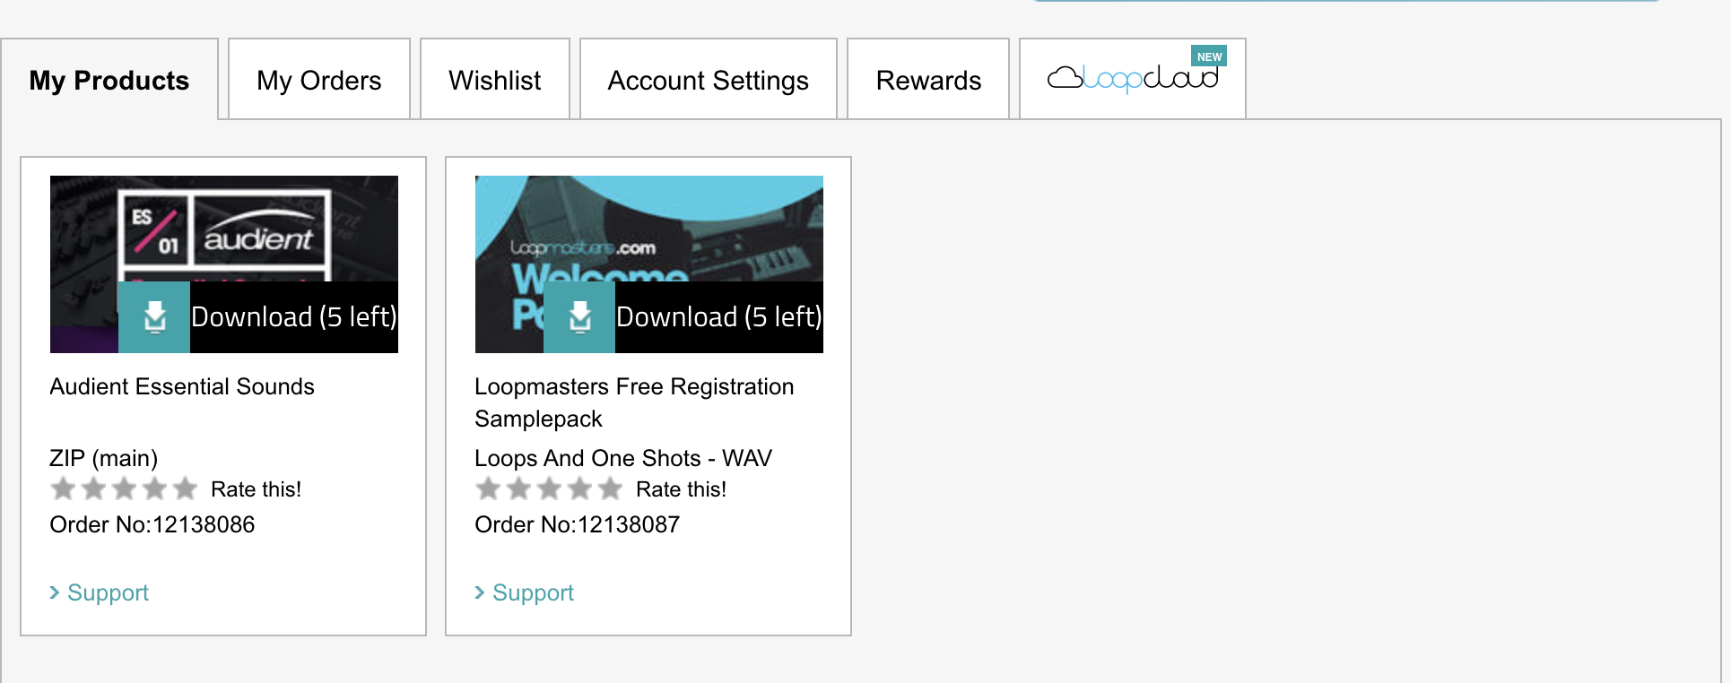Open the Rewards tab
Image resolution: width=1731 pixels, height=683 pixels.
[x=928, y=80]
